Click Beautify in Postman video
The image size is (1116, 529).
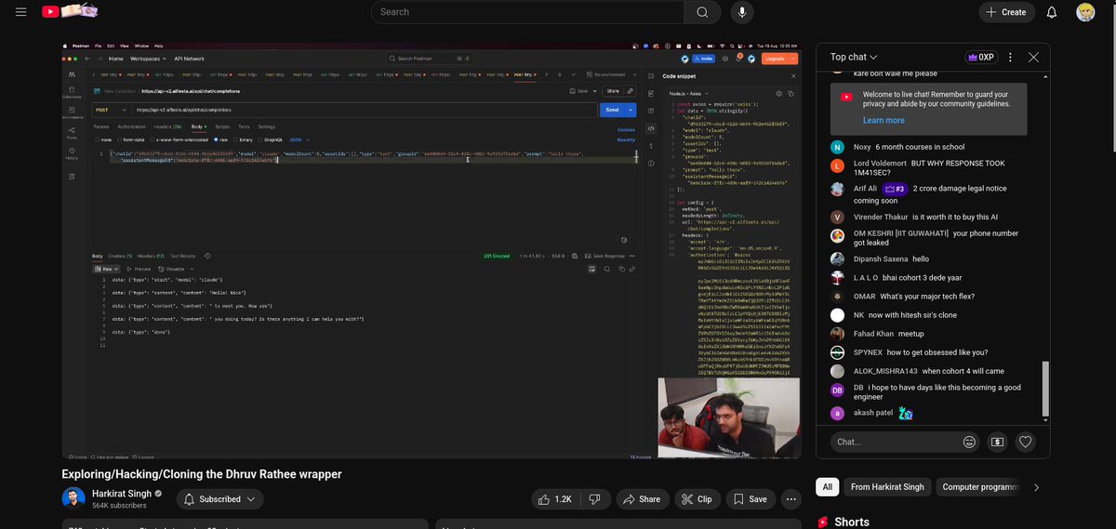coord(626,139)
